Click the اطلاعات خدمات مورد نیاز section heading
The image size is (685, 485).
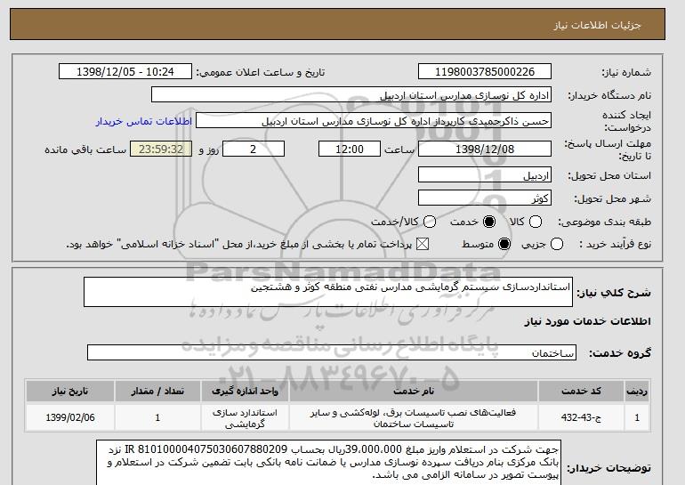(587, 321)
